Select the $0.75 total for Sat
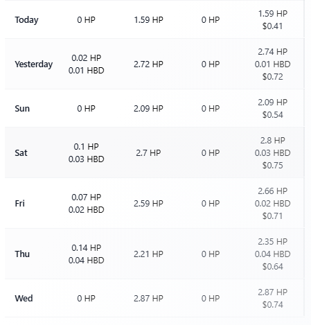Viewport: 311px width, 325px height. [272, 166]
